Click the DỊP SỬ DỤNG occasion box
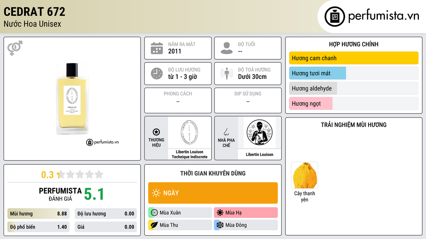 (248, 100)
